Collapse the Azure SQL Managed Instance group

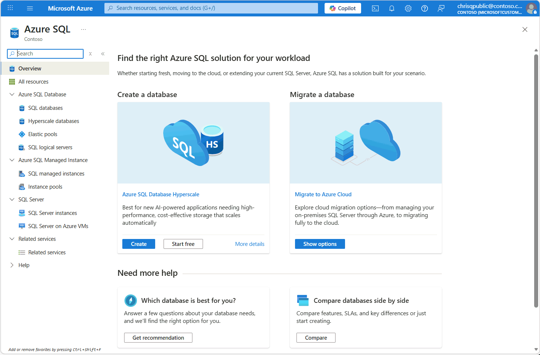click(x=12, y=160)
